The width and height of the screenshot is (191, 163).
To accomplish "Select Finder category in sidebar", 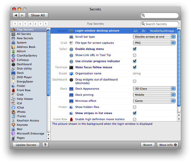I will [29, 86].
